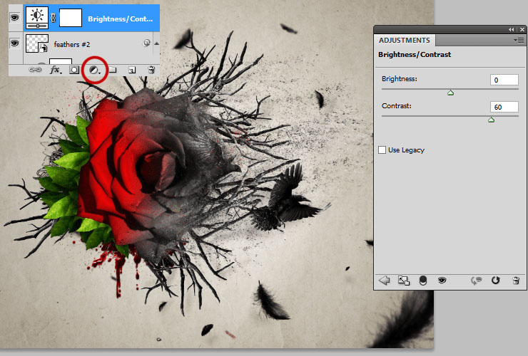
Task: Hide the feathers #2 layer
Action: tap(14, 43)
